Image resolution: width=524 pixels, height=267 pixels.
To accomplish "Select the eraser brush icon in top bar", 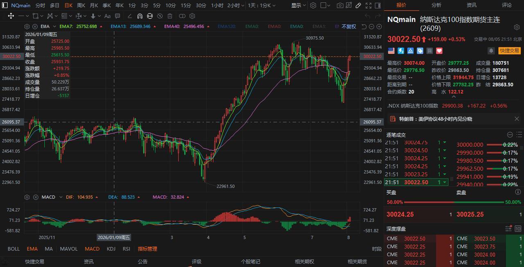I will [359, 5].
